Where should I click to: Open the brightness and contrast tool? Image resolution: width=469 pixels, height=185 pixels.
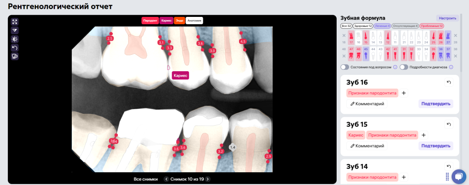15,39
